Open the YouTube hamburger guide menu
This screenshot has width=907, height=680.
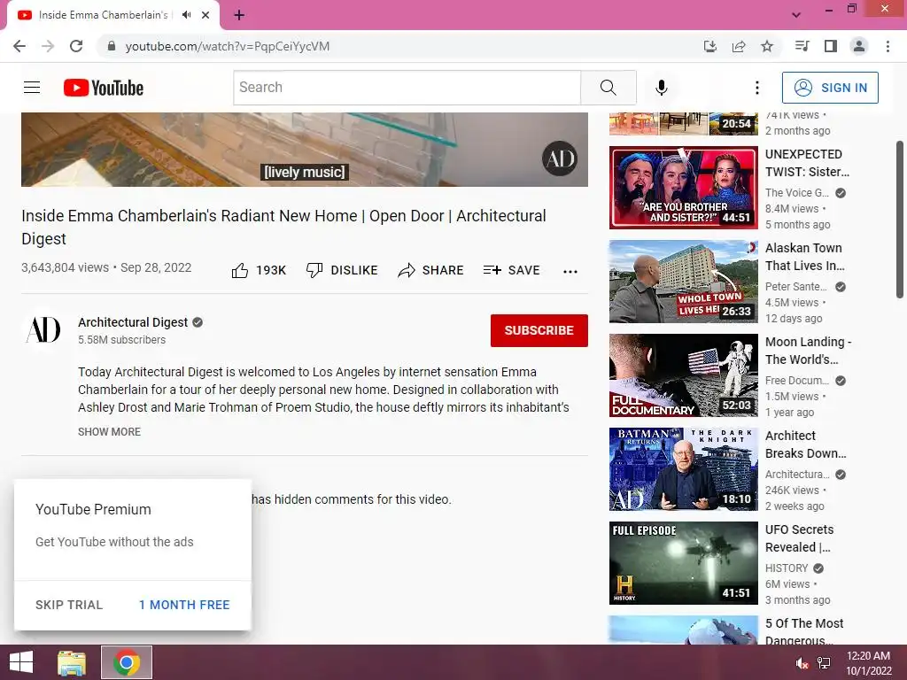(x=32, y=88)
